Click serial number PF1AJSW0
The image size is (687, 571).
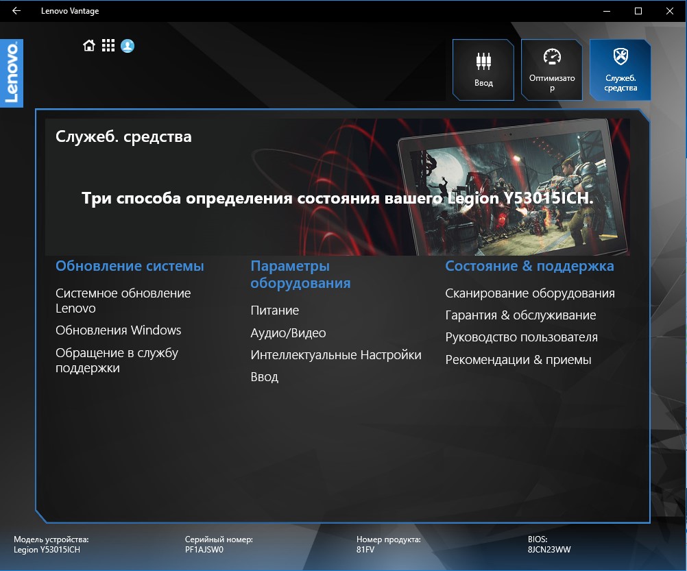point(204,550)
